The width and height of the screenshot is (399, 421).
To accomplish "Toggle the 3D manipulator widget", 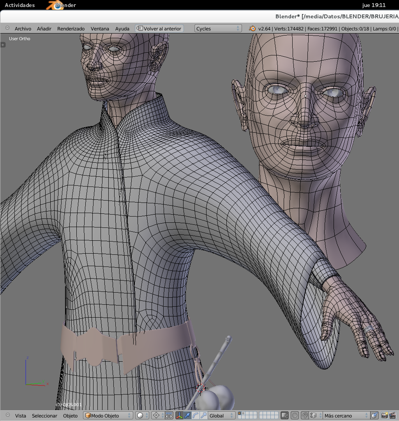I will pyautogui.click(x=179, y=416).
